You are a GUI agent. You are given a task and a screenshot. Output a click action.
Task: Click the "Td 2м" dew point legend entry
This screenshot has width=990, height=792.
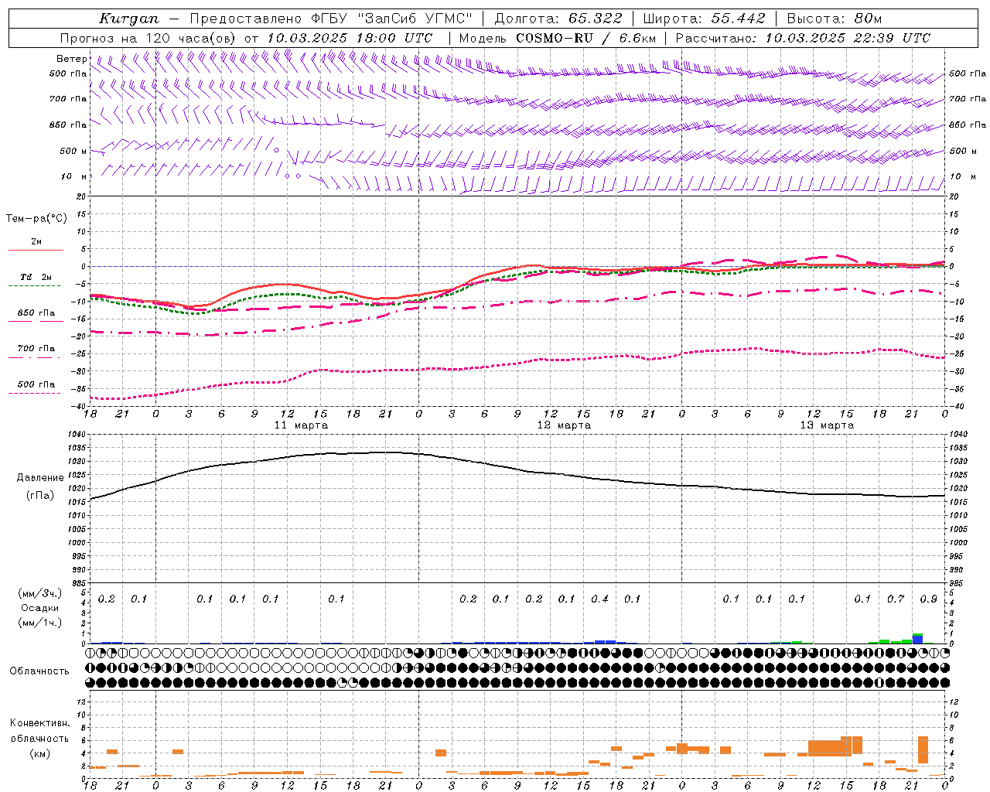36,277
